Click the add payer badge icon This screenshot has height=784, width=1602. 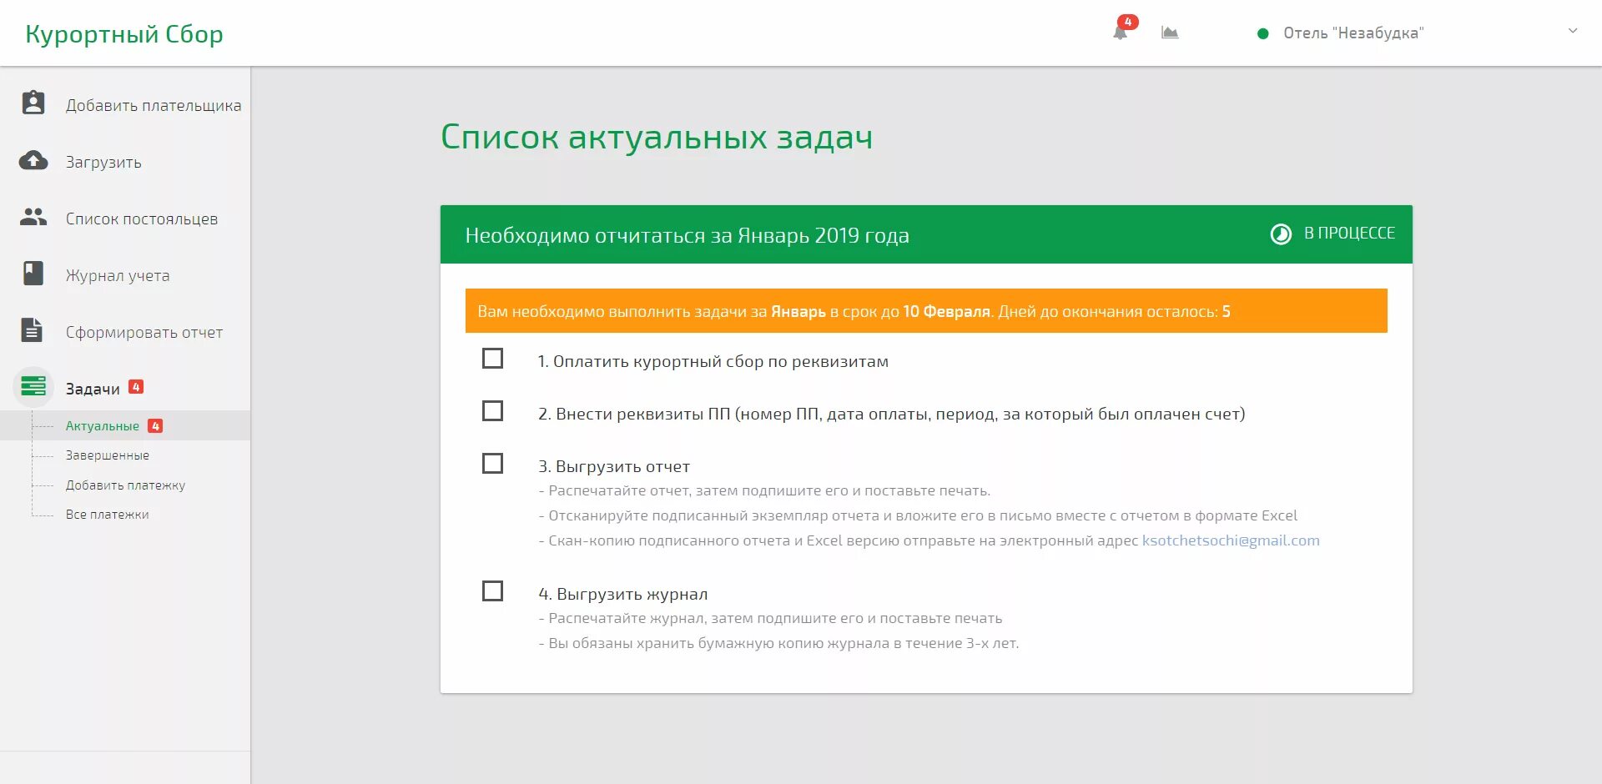click(x=33, y=103)
